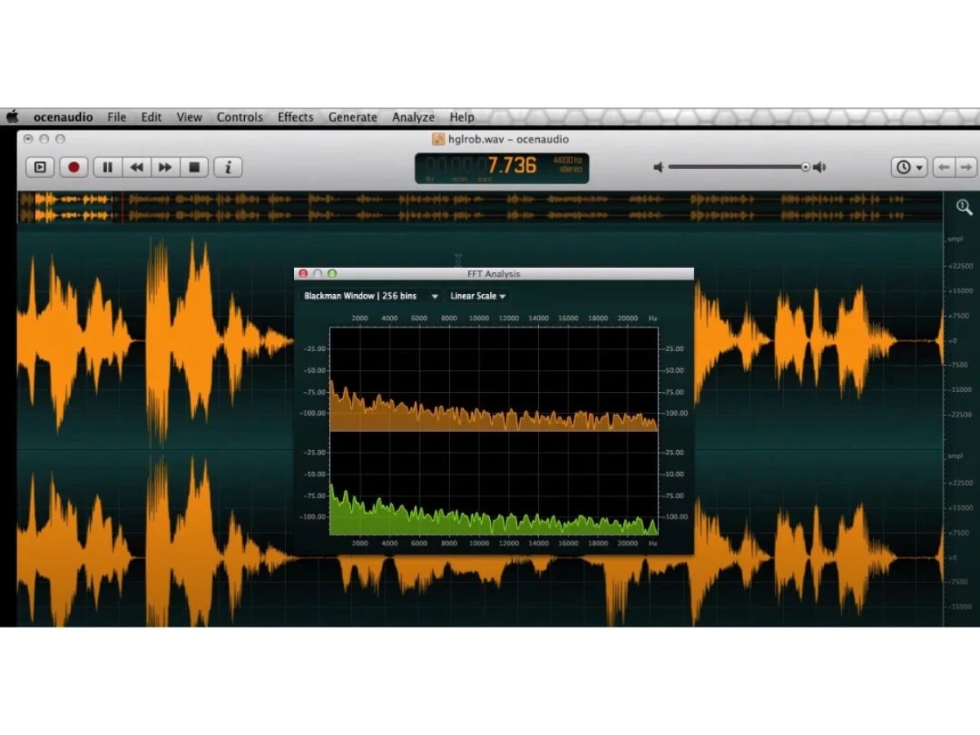Open the Help menu
This screenshot has width=980, height=735.
tap(461, 117)
